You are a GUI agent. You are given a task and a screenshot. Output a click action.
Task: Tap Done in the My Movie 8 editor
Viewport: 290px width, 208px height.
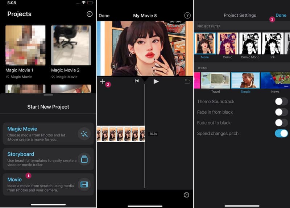point(104,16)
